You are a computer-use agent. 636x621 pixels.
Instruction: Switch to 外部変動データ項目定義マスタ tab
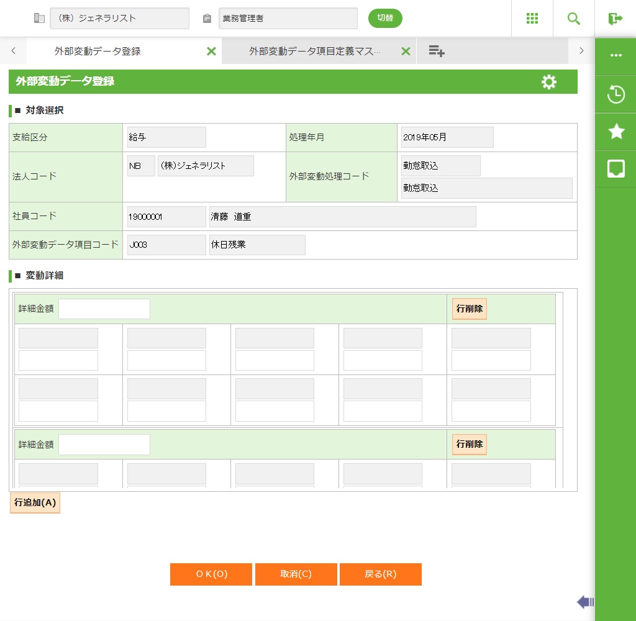point(314,52)
